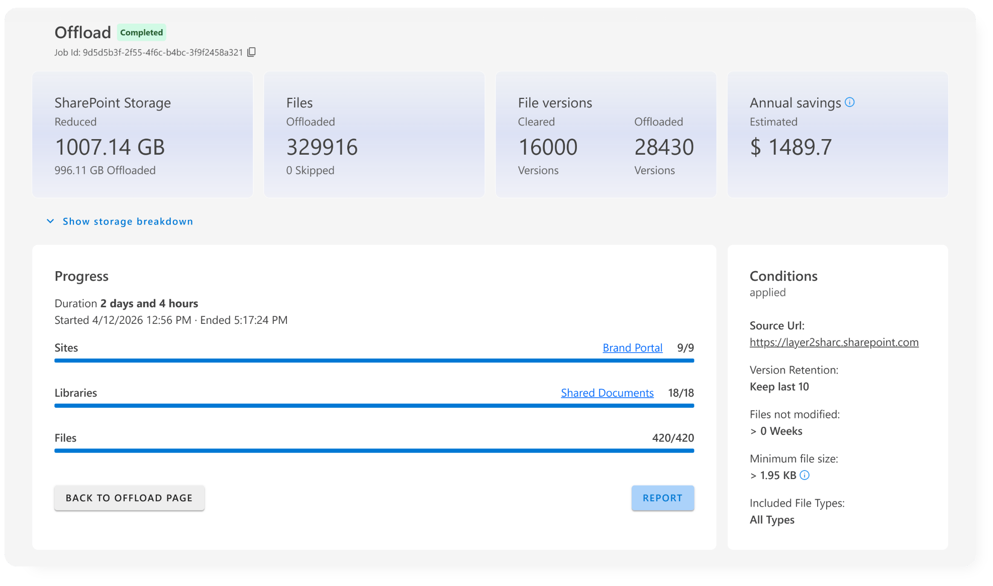Click the Job Id text
993x586 pixels.
pyautogui.click(x=149, y=53)
